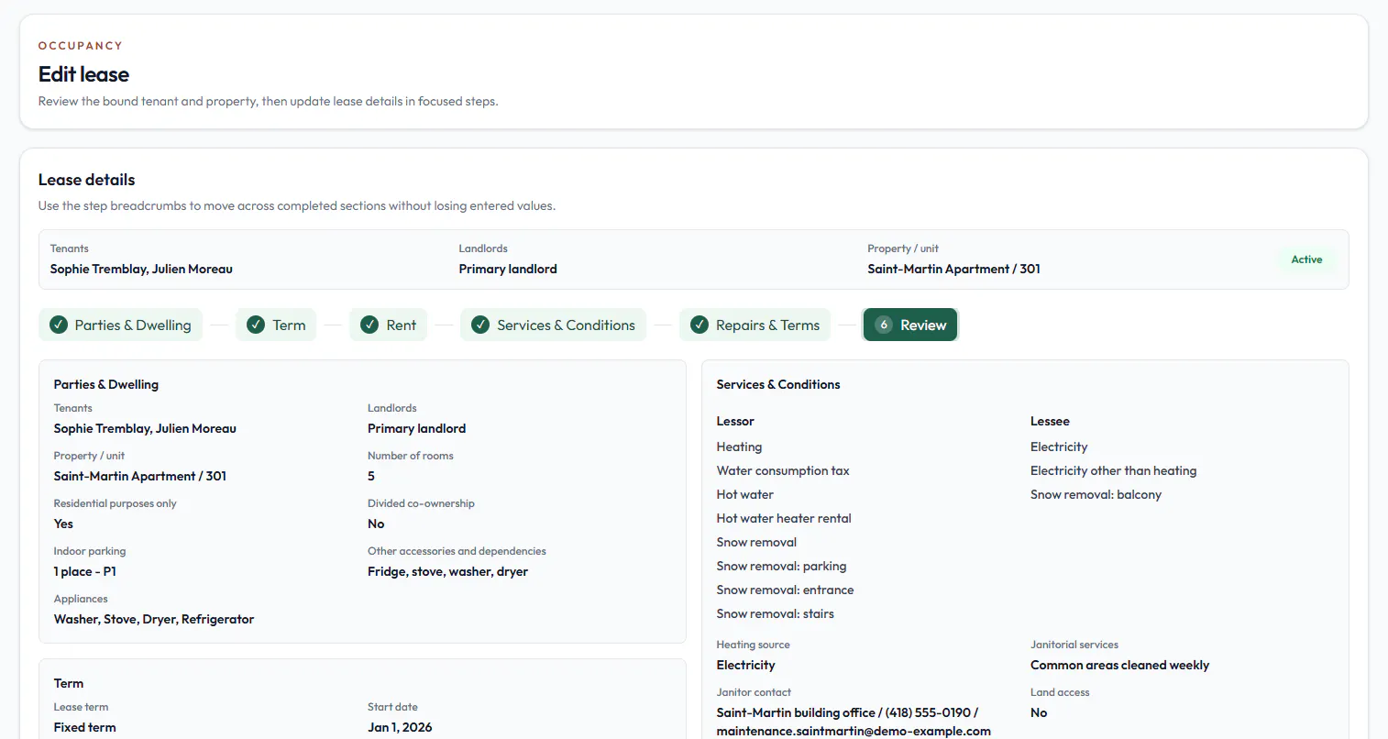Click the Lessee column heading
The image size is (1388, 739).
[x=1050, y=421]
